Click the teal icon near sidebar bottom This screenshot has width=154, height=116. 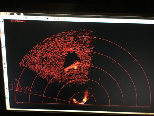pos(7,98)
